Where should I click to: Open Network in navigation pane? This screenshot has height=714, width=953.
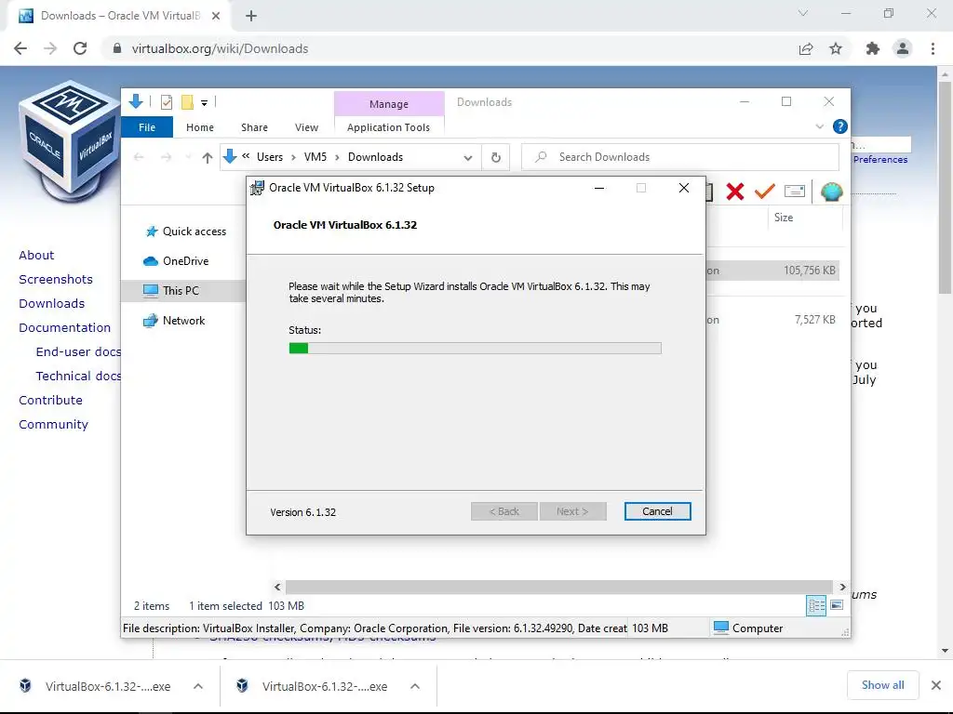click(174, 321)
